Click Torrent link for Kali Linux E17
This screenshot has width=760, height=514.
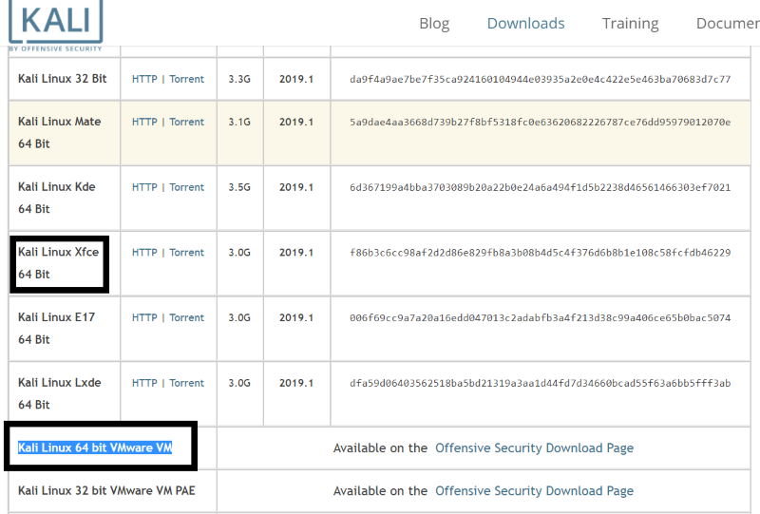coord(187,317)
